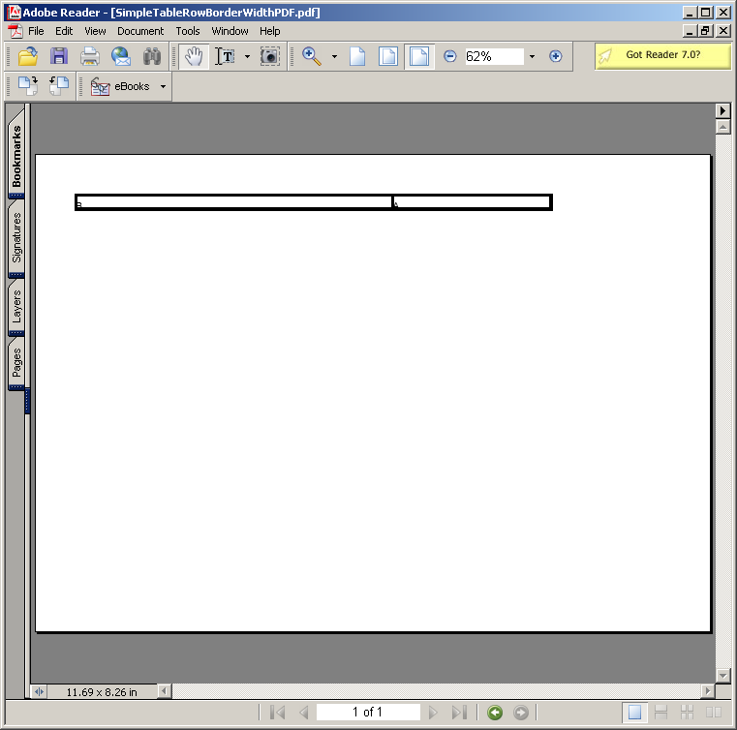Click horizontal scrollbar left arrow
This screenshot has height=730, width=737.
pos(164,691)
